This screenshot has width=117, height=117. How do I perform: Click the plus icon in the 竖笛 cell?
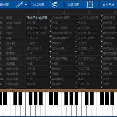(101, 62)
